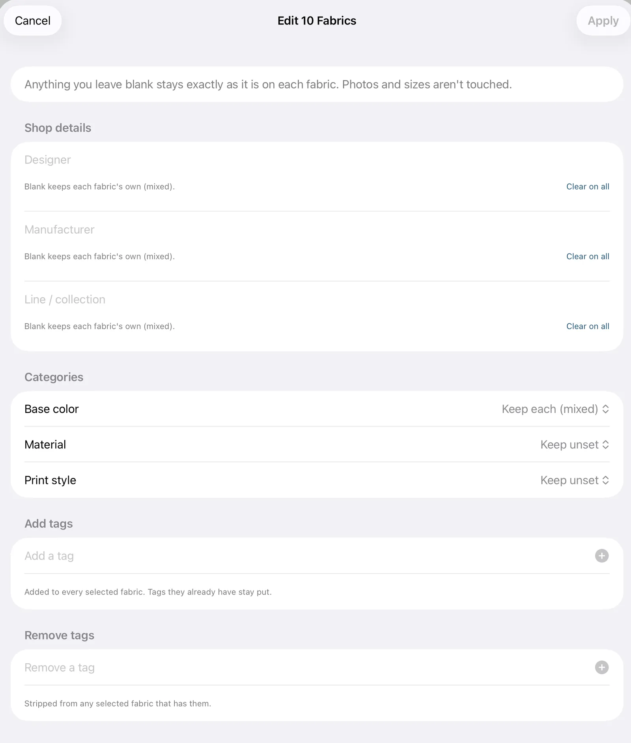The height and width of the screenshot is (743, 631).
Task: Clear Designer on all fabrics
Action: [x=588, y=186]
